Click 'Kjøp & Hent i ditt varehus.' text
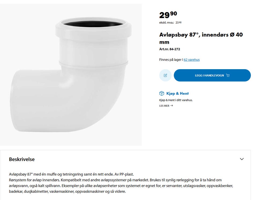 pos(176,100)
